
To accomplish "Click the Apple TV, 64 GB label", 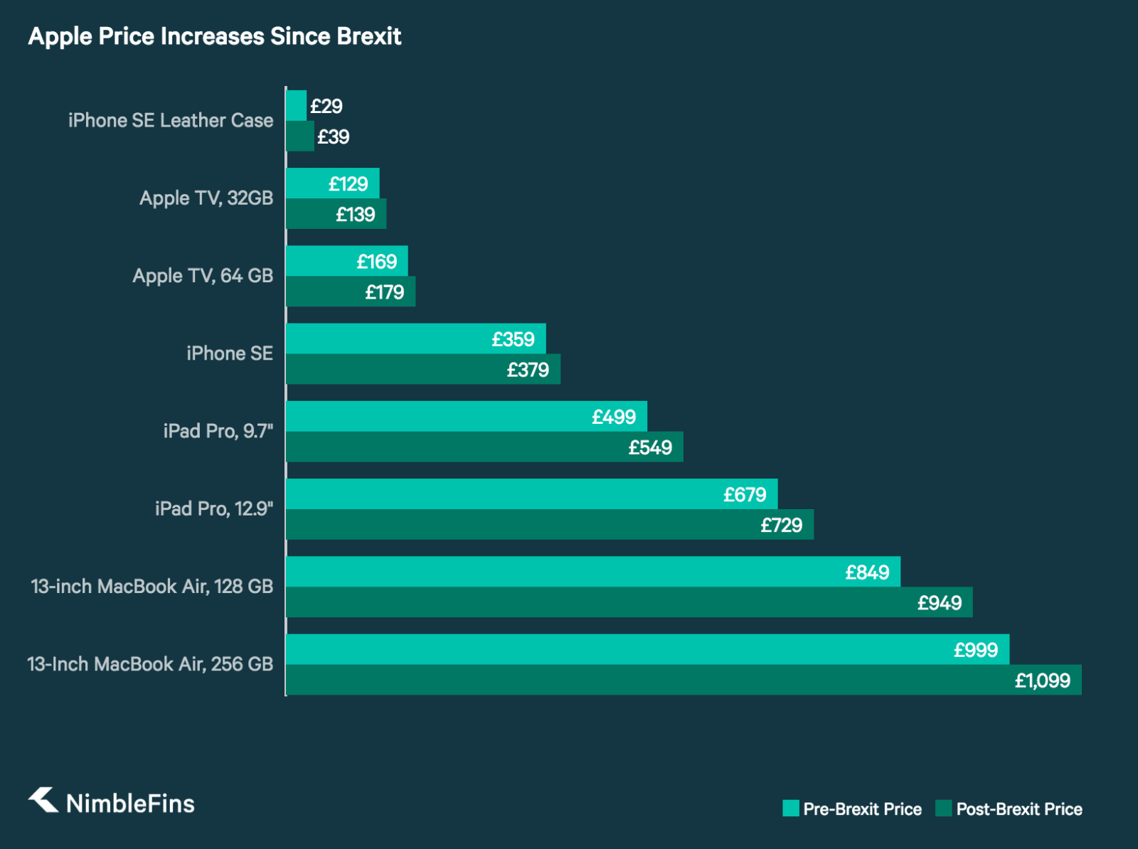I will [203, 275].
